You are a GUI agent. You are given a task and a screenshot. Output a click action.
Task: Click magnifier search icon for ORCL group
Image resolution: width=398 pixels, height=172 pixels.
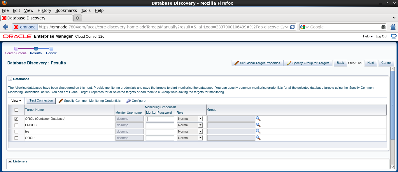click(x=258, y=119)
